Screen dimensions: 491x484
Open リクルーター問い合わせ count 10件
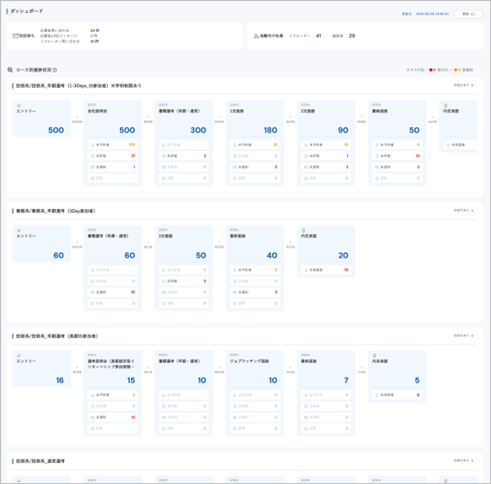pos(94,41)
